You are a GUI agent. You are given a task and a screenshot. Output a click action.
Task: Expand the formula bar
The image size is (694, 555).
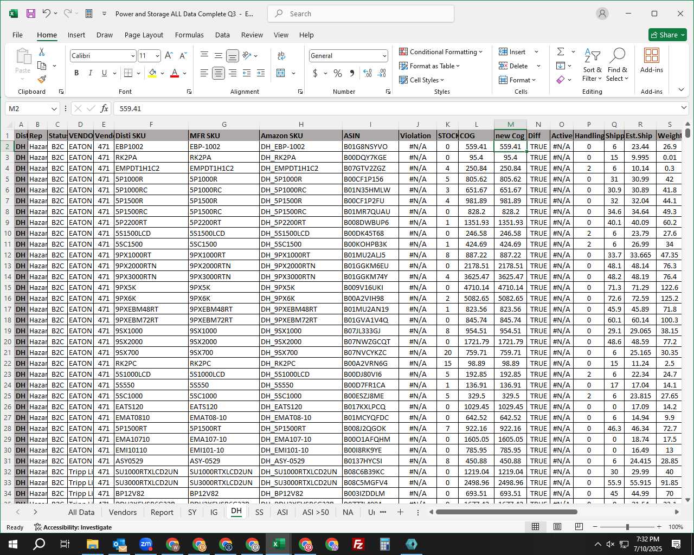click(x=684, y=108)
